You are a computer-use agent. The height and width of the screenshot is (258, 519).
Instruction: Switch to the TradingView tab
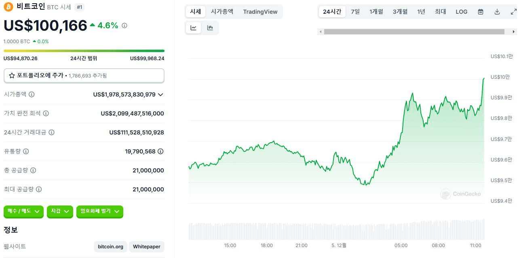tap(260, 12)
